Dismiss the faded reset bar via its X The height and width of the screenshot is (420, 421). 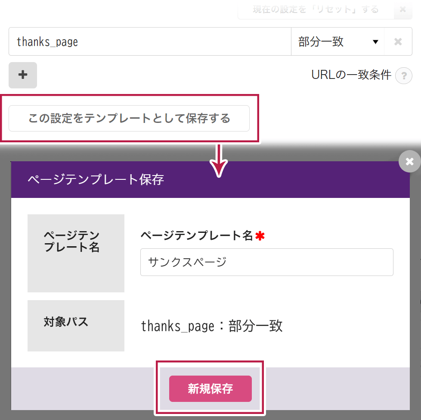click(x=402, y=9)
